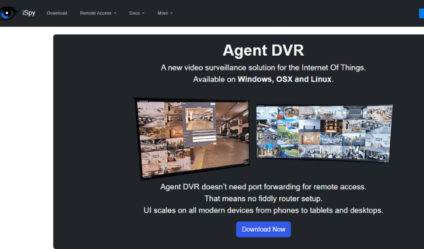Click the "UI scales on all modern devices" line

point(263,210)
